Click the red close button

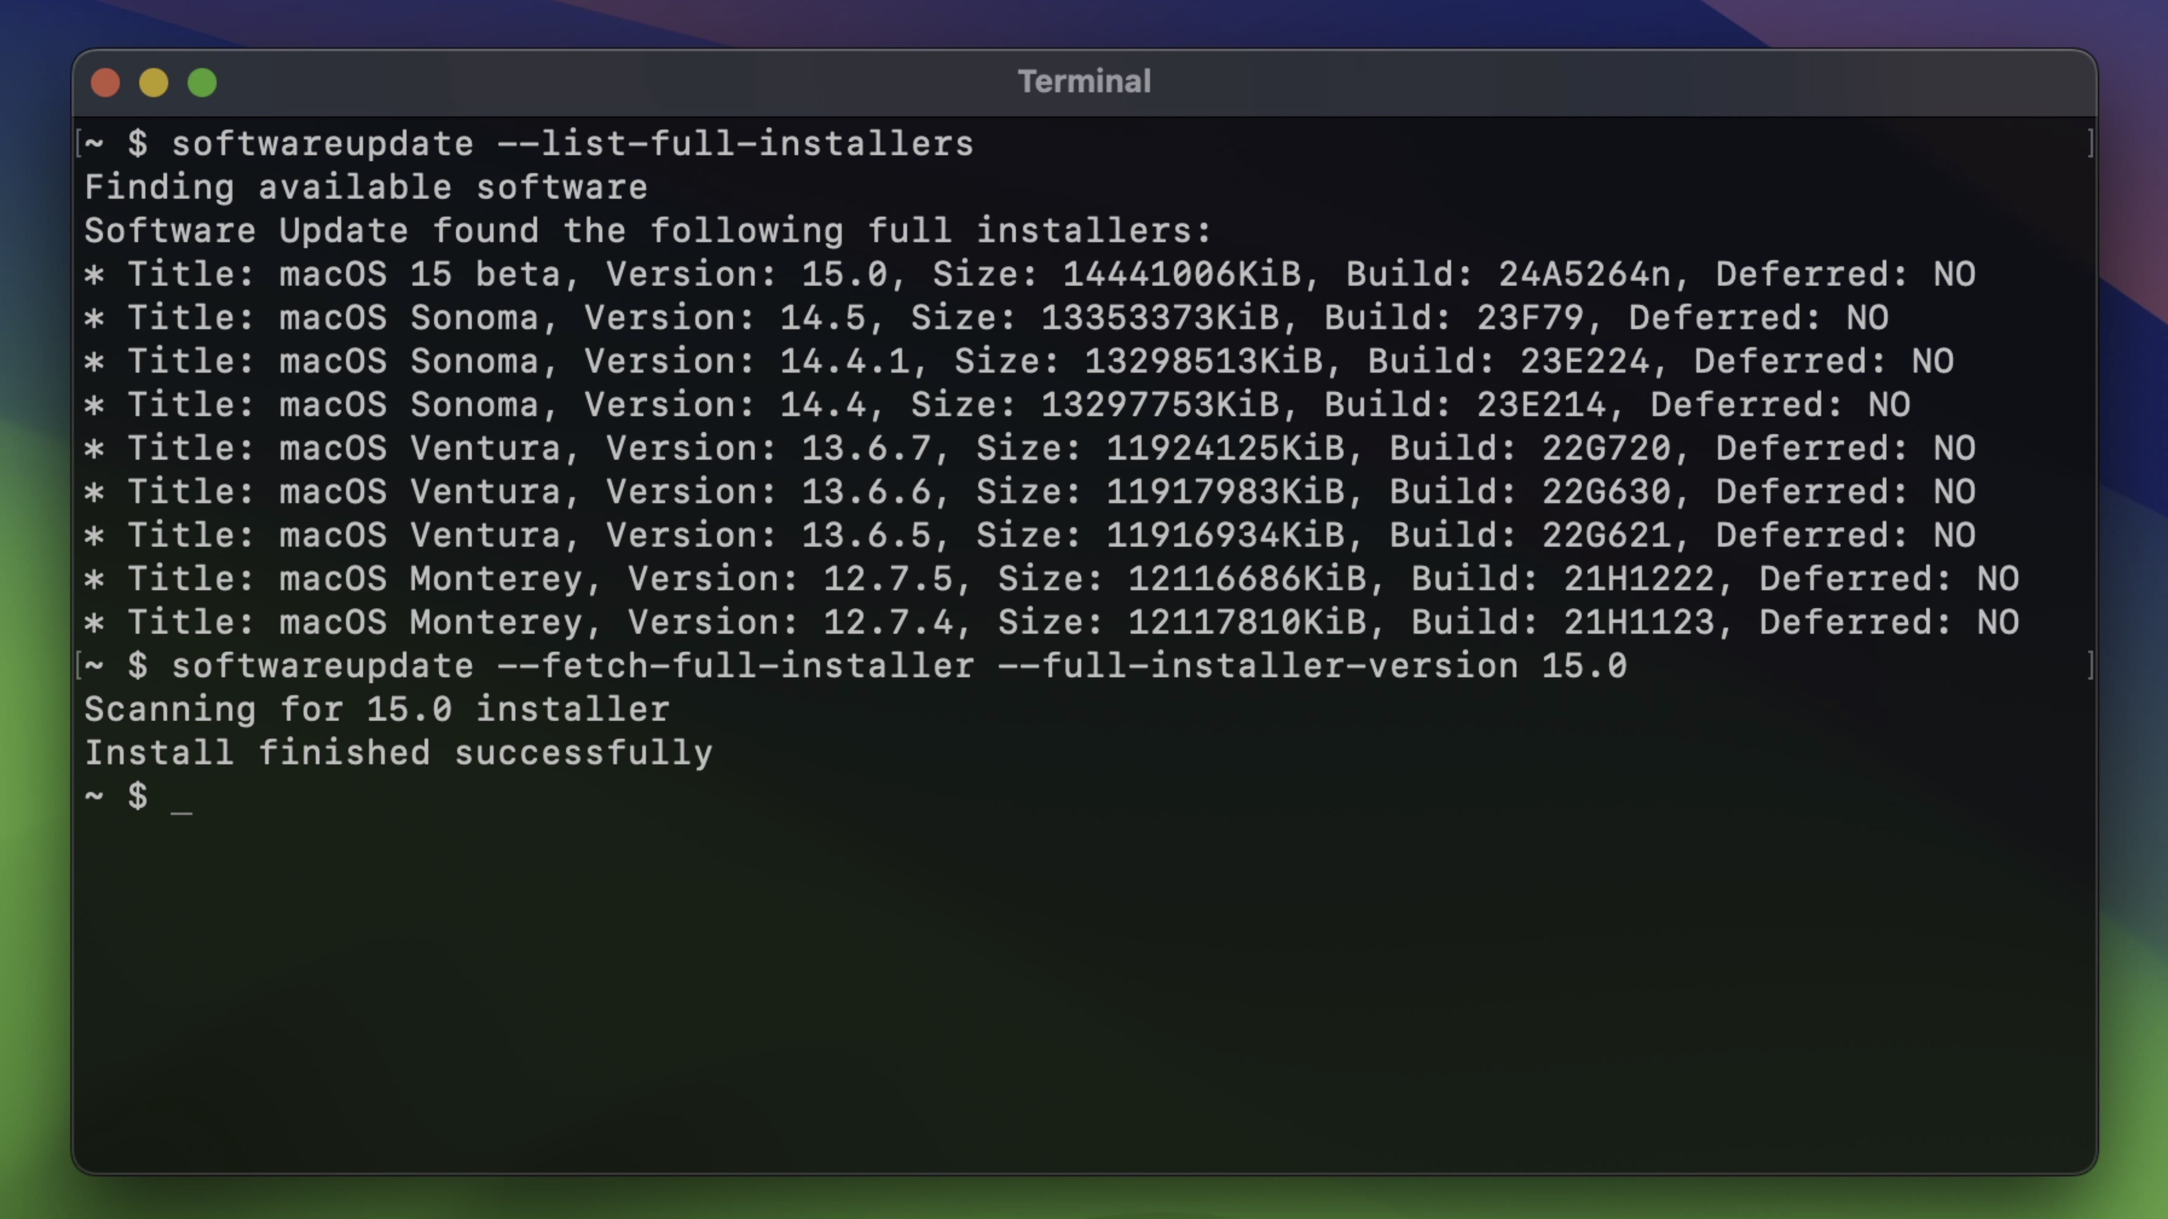(105, 82)
